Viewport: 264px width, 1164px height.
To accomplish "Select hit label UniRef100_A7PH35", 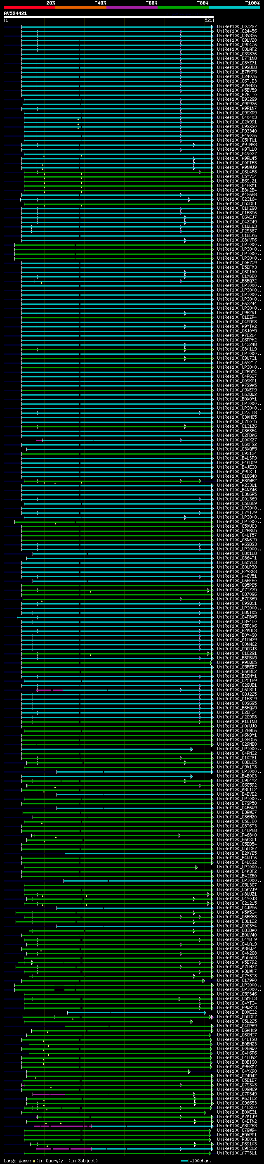I will pyautogui.click(x=236, y=86).
